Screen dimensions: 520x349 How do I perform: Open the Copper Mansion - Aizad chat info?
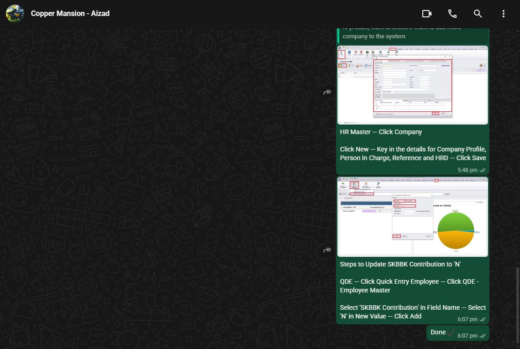(70, 14)
